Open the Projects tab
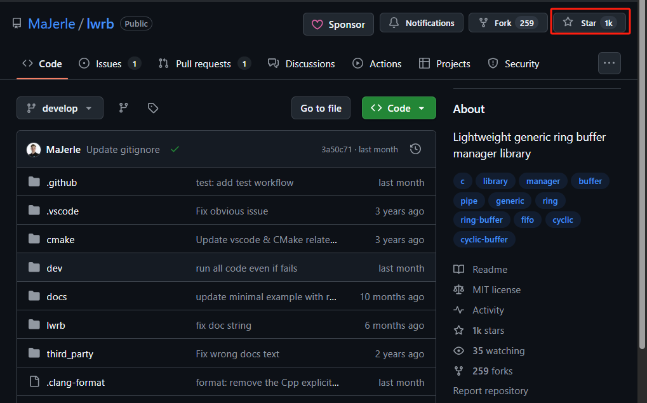 click(x=444, y=64)
